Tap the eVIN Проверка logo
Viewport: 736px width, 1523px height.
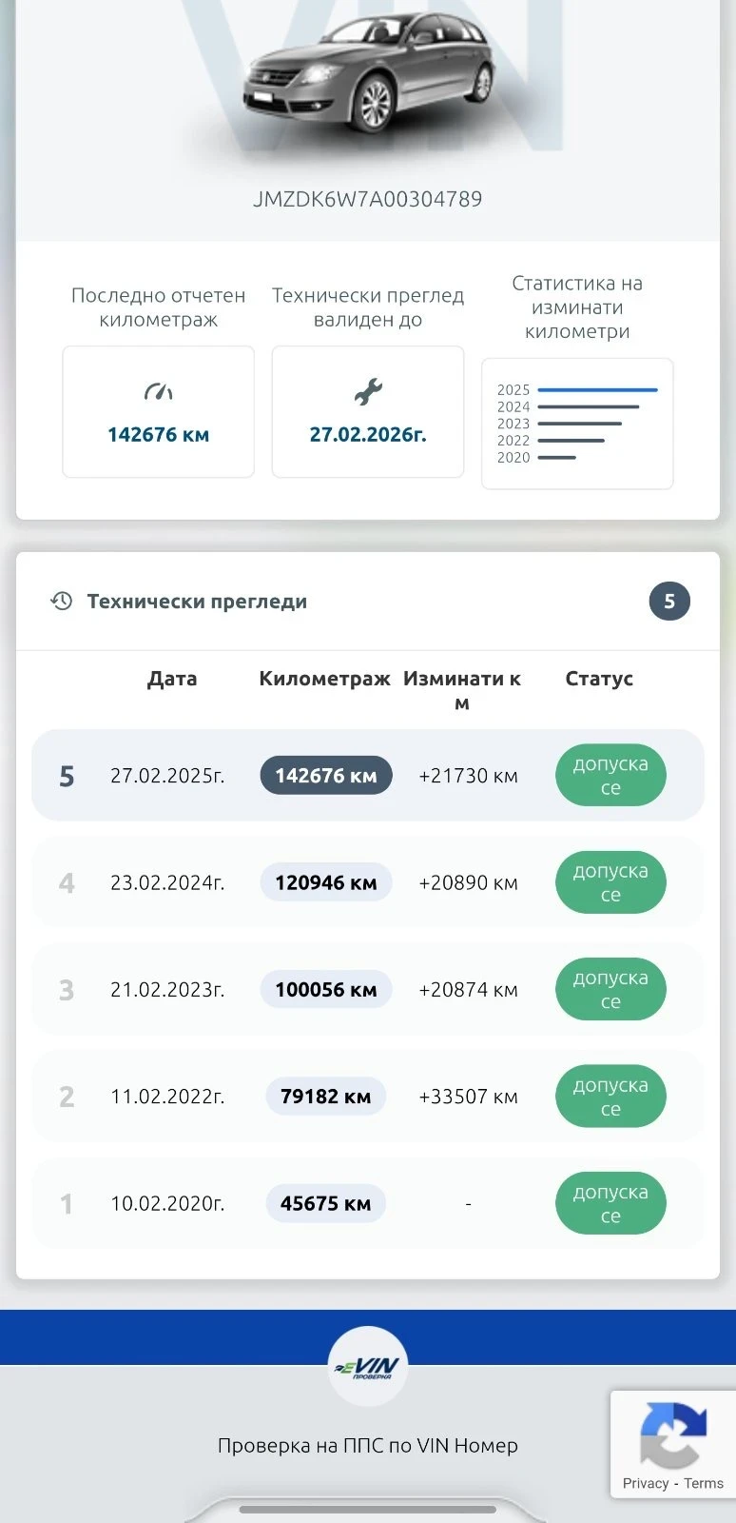point(368,1367)
